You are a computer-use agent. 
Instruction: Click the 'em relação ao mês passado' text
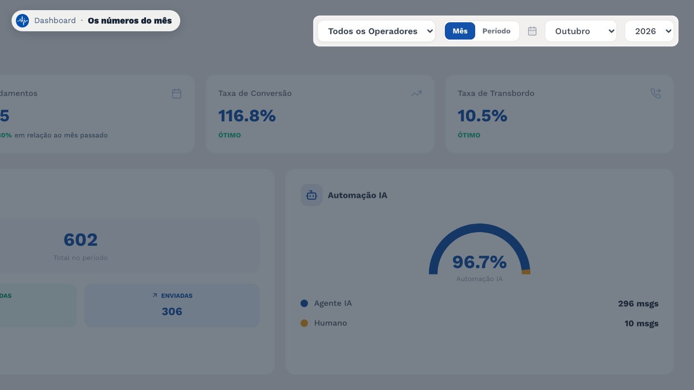61,135
